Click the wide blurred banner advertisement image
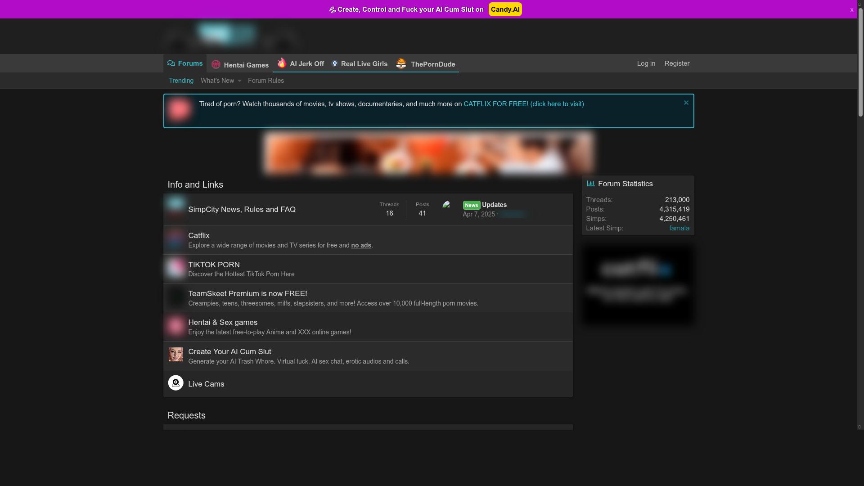The width and height of the screenshot is (864, 486). [428, 153]
